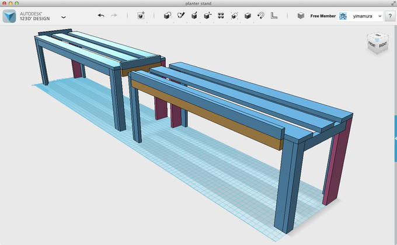Open the 123D Design application logo menu

coord(9,16)
